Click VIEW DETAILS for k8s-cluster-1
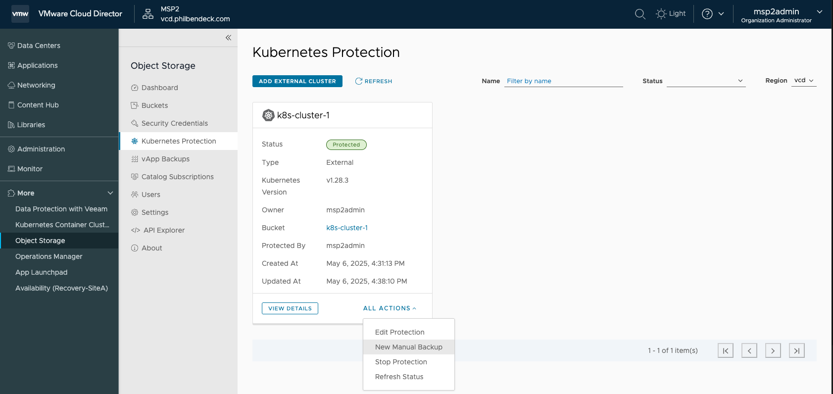Image resolution: width=833 pixels, height=394 pixels. 290,308
